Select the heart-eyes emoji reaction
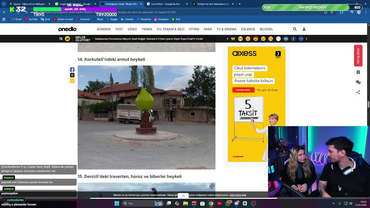This screenshot has width=370, height=208. coord(256,39)
